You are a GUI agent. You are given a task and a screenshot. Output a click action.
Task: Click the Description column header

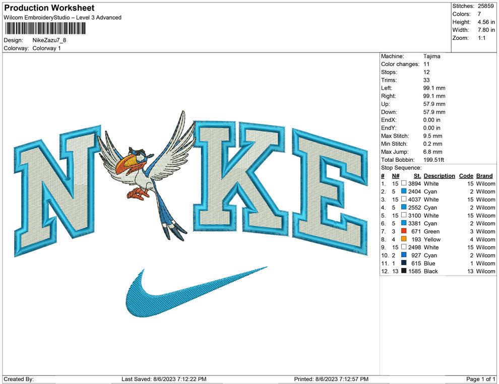(439, 176)
